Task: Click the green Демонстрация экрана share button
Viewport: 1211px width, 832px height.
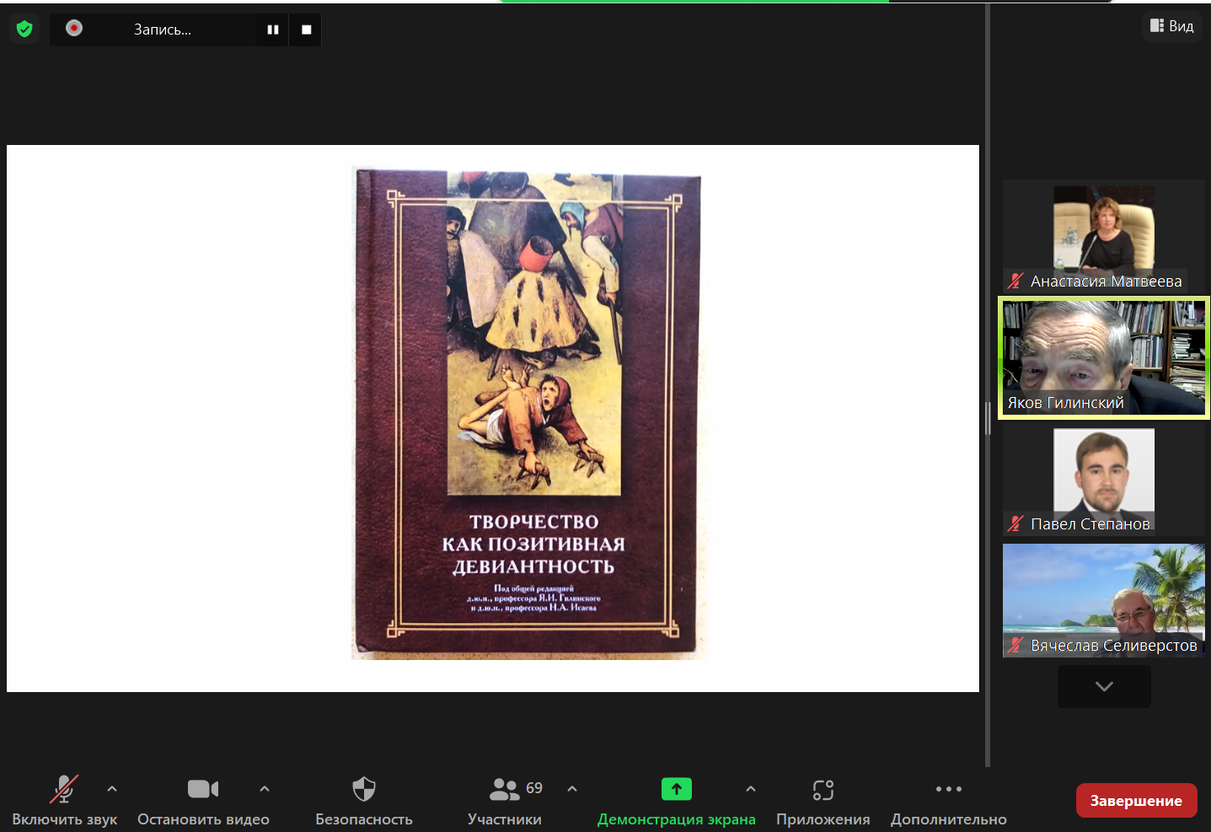Action: [x=677, y=800]
